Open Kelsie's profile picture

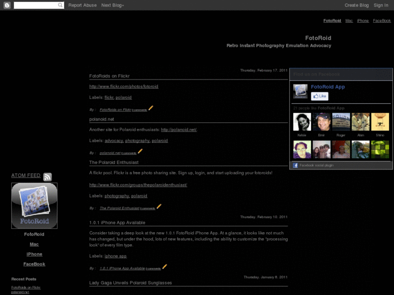point(302,122)
